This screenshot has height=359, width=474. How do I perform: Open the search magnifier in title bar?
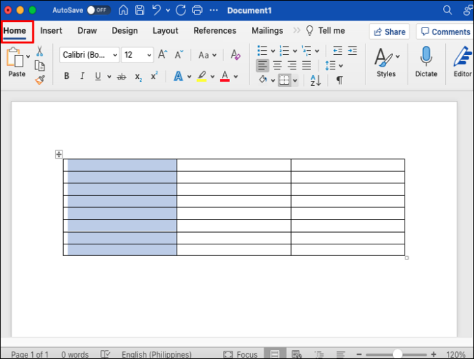pyautogui.click(x=447, y=10)
